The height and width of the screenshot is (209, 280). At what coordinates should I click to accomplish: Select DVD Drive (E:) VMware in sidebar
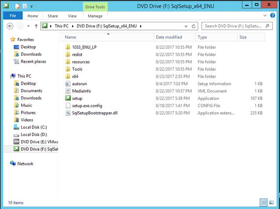pos(39,142)
